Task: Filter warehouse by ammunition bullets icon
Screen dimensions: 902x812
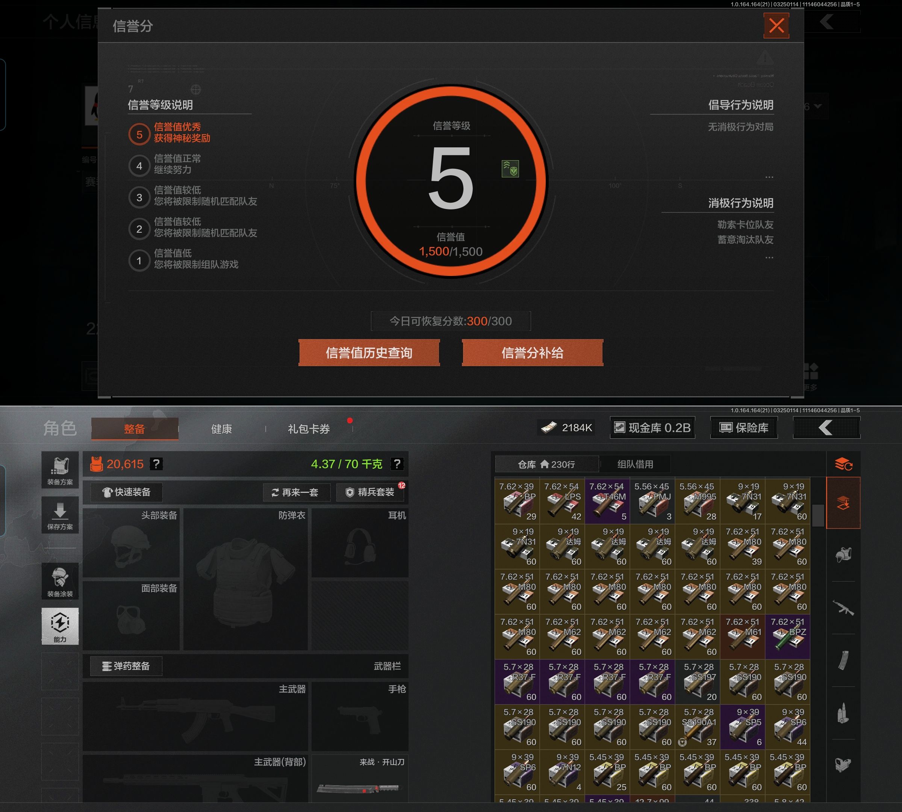Action: coord(843,713)
